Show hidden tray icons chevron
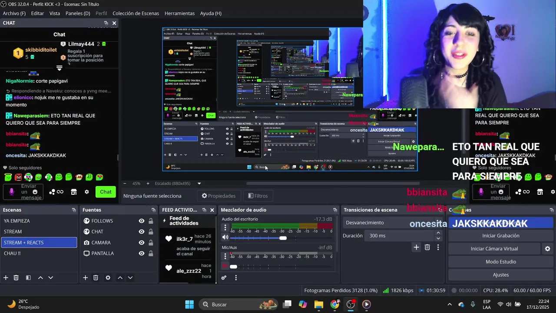Viewport: 556px width, 313px height. pos(450,304)
